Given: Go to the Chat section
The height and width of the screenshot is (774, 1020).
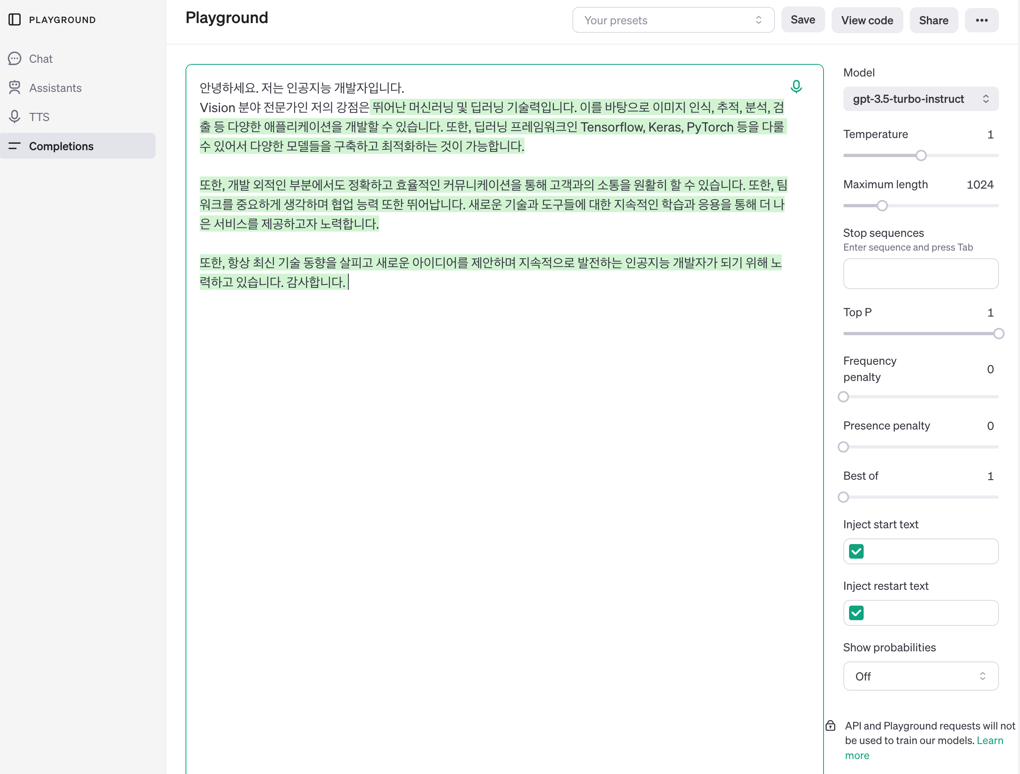Looking at the screenshot, I should pos(41,59).
